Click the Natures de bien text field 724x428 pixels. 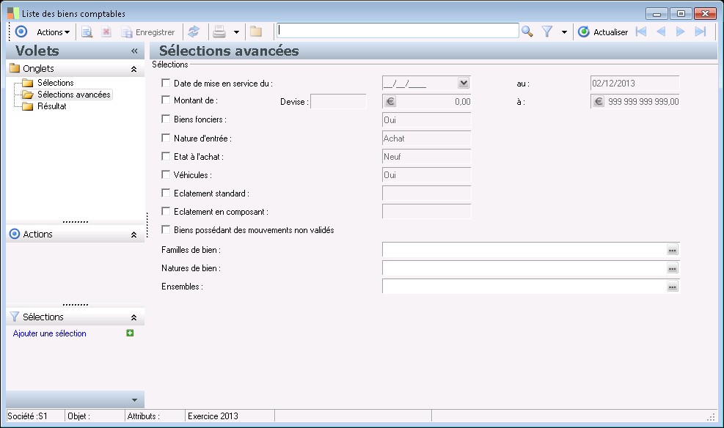click(x=524, y=268)
